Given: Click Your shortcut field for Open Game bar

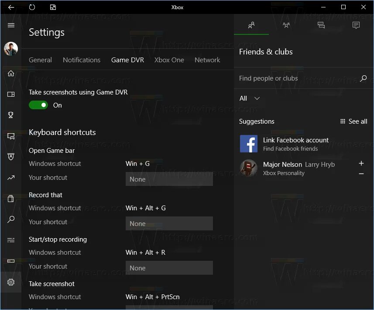Looking at the screenshot, I should [169, 179].
